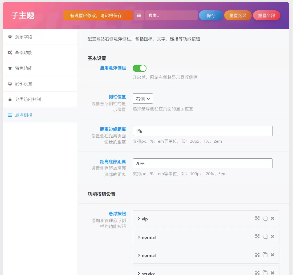Click the 距离边缘距离 input with 1%
This screenshot has height=275, width=293.
point(202,131)
